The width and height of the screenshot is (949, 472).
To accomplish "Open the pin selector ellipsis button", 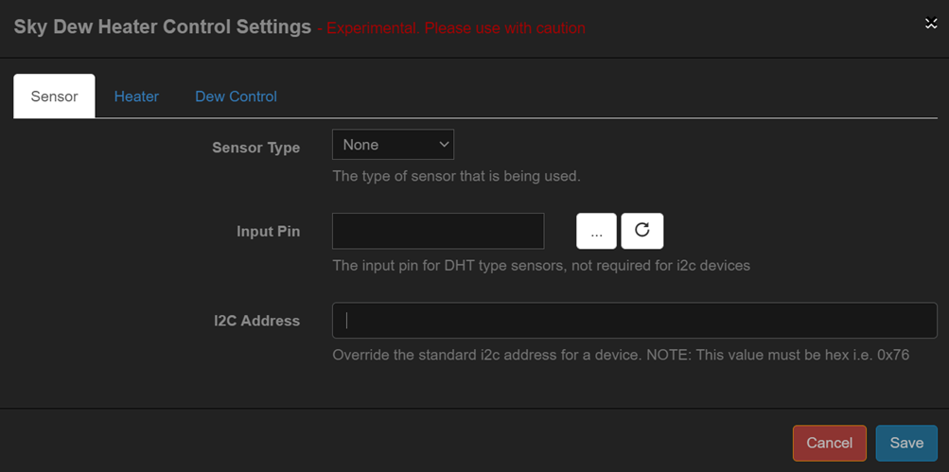I will click(596, 231).
